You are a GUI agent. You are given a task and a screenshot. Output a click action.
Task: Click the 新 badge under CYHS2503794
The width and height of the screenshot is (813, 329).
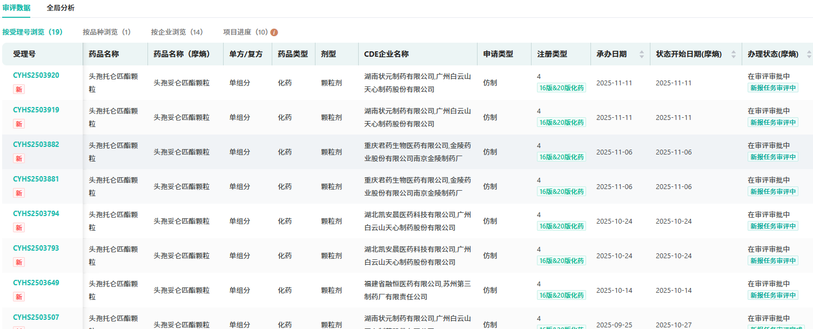(19, 227)
